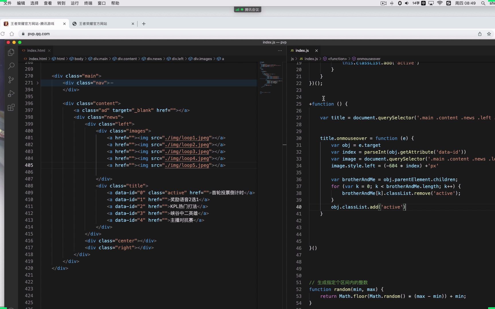Click the comment 生成指定个区间内的整数
The image size is (495, 309).
pyautogui.click(x=342, y=283)
